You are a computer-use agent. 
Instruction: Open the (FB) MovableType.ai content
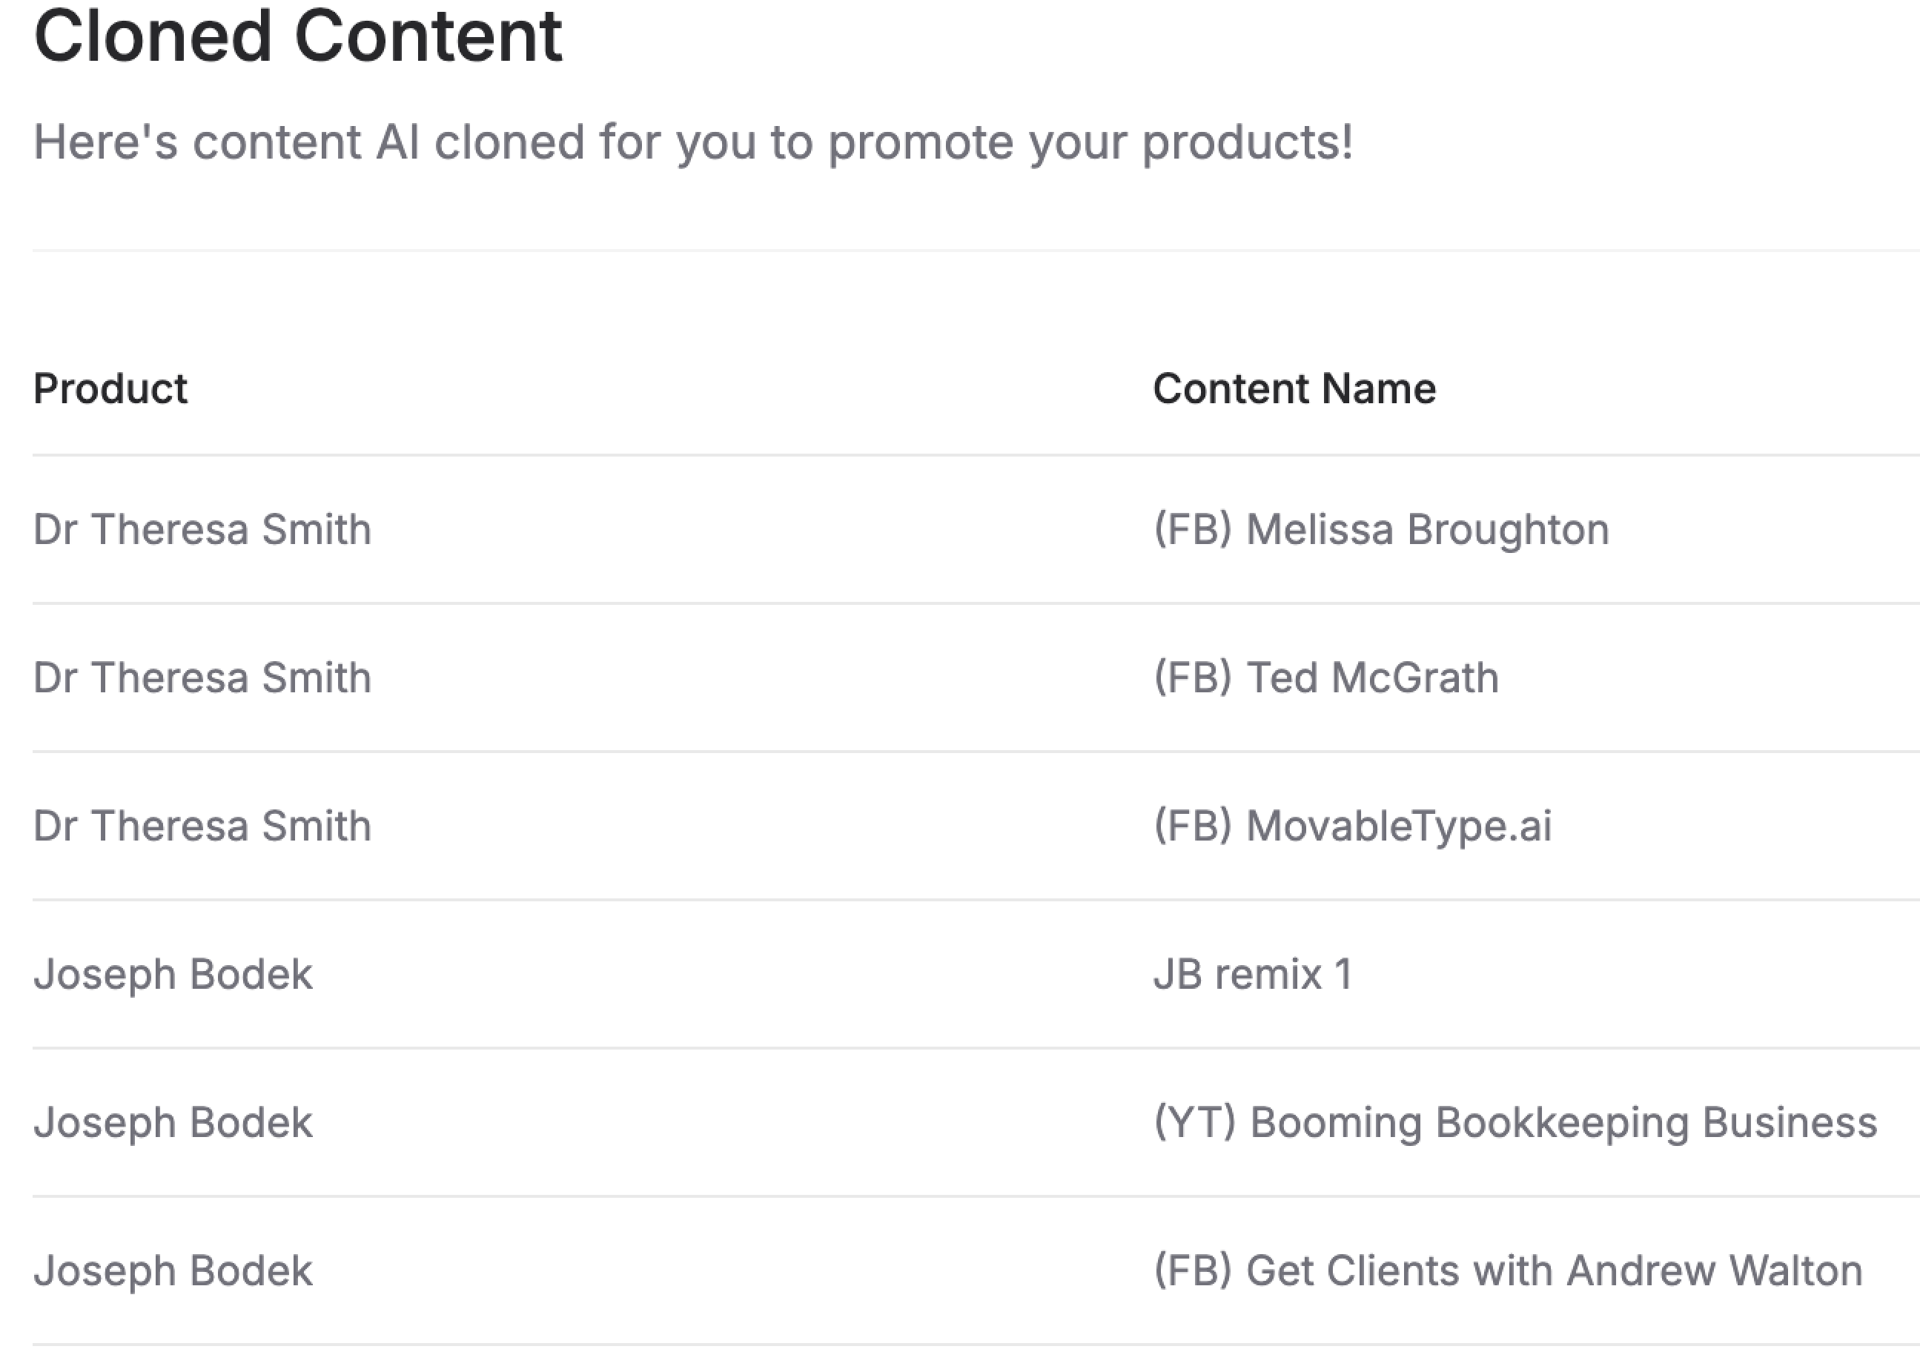tap(1352, 826)
